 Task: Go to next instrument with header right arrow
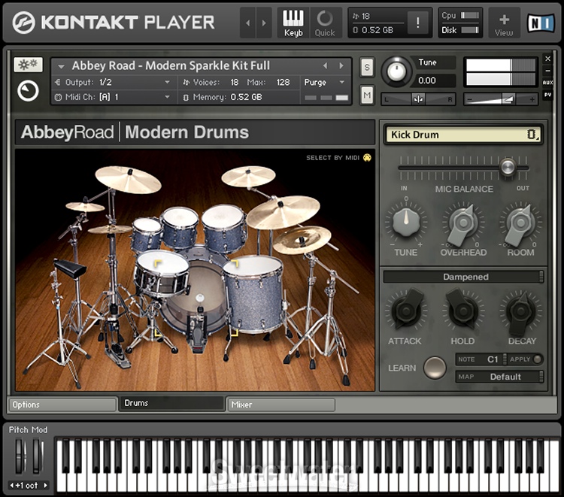(x=264, y=23)
